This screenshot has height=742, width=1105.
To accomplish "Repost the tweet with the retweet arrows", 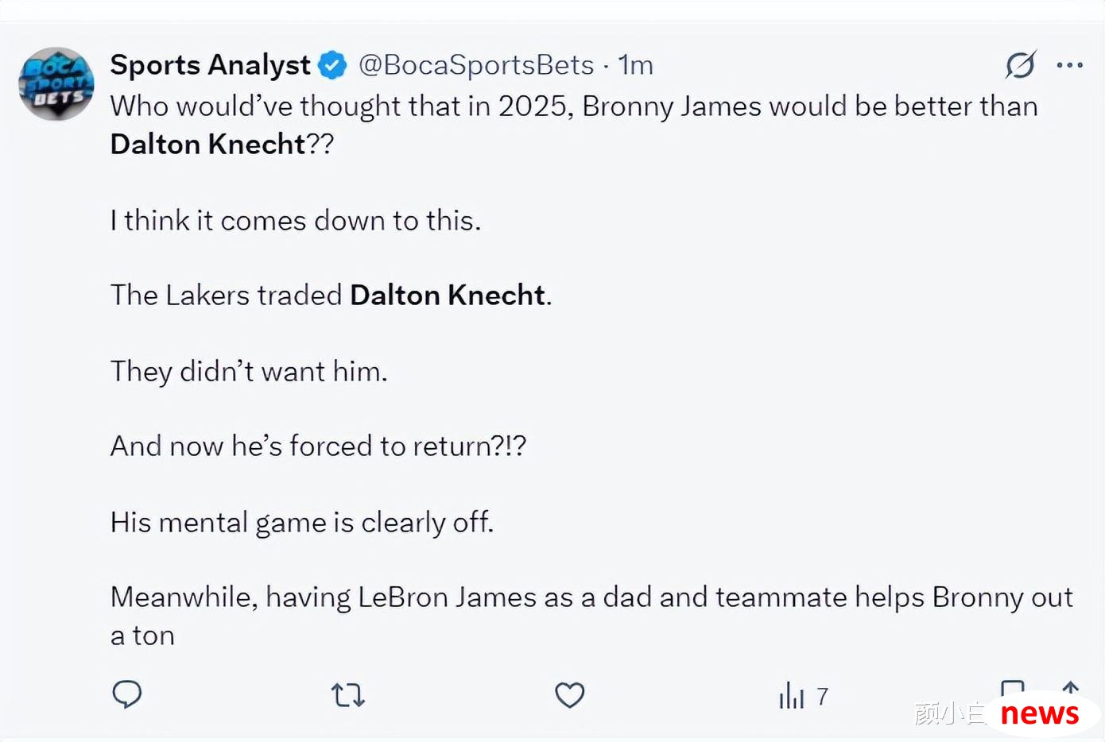I will coord(348,695).
